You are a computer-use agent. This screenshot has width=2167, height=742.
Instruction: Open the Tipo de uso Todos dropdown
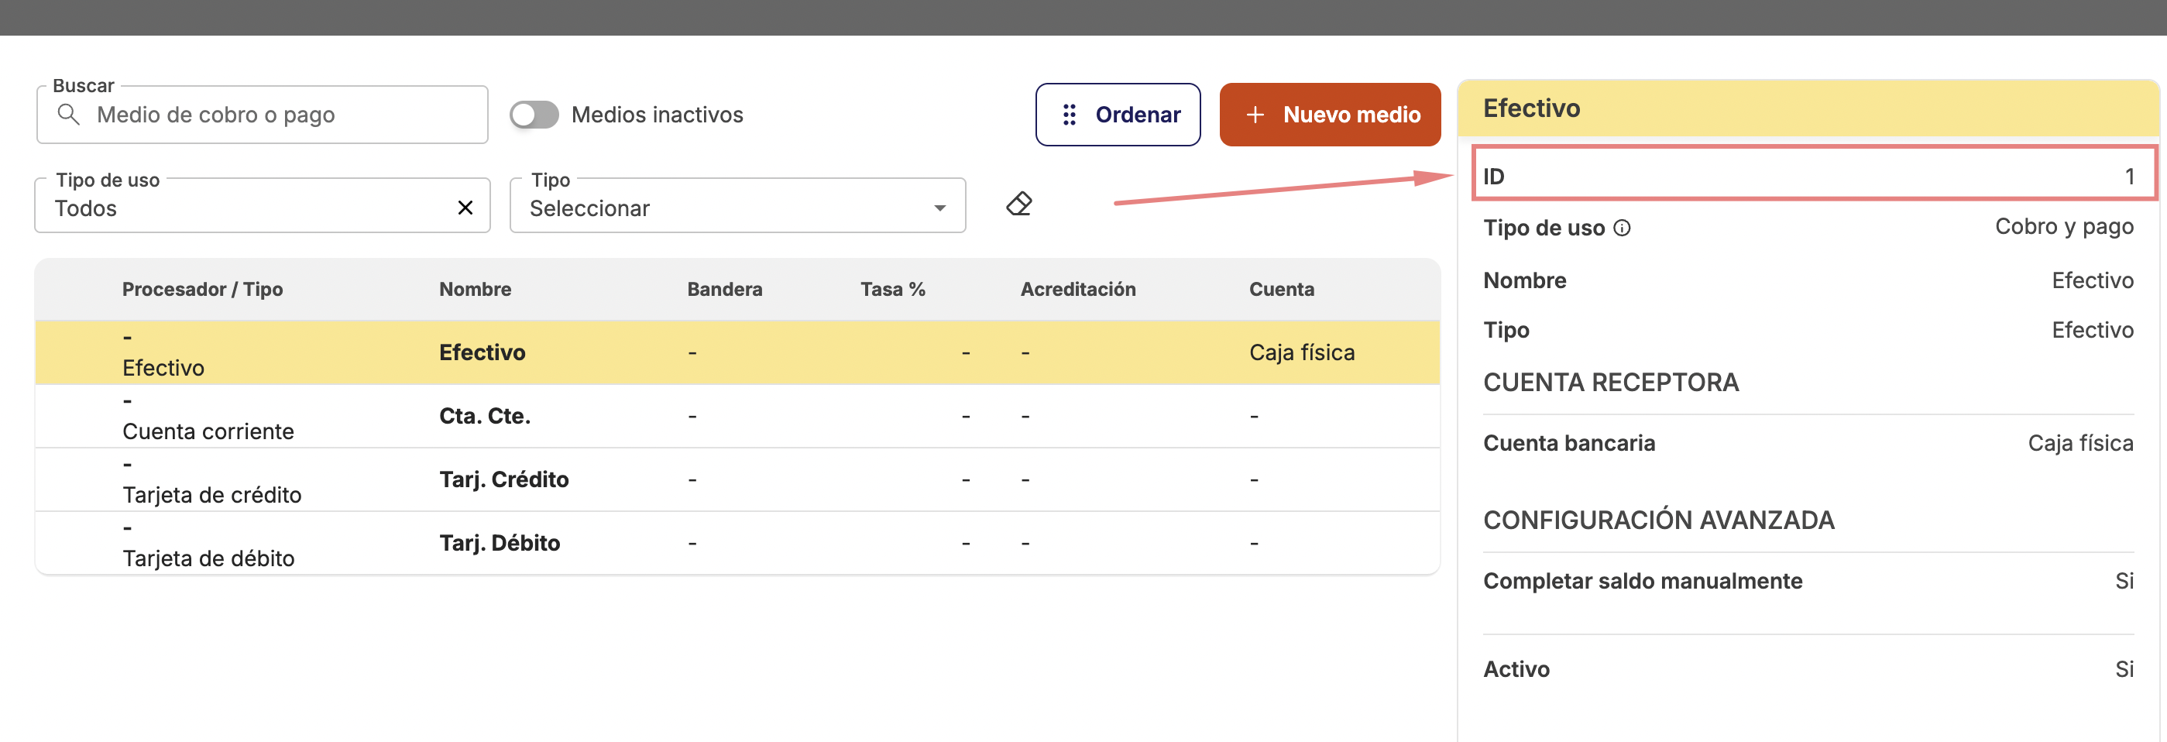click(244, 208)
